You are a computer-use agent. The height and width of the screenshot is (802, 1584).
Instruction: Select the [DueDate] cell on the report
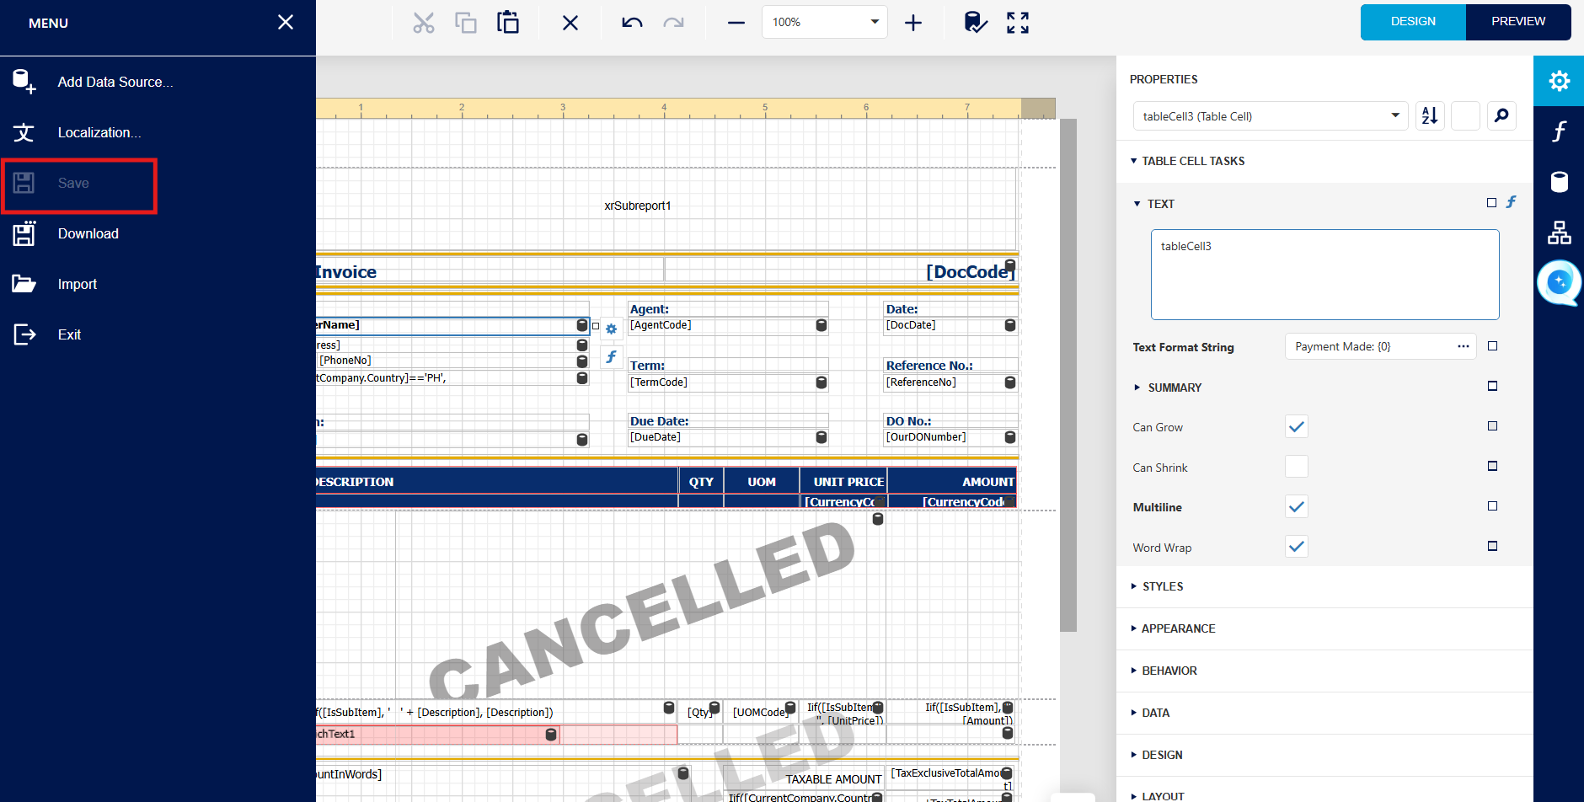coord(728,437)
